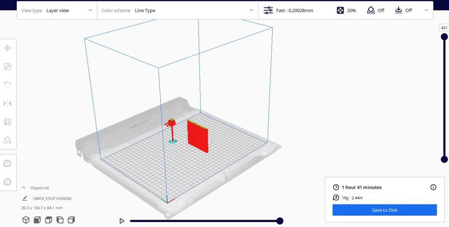The image size is (449, 227).
Task: Click Save to Disk button
Action: [x=384, y=210]
